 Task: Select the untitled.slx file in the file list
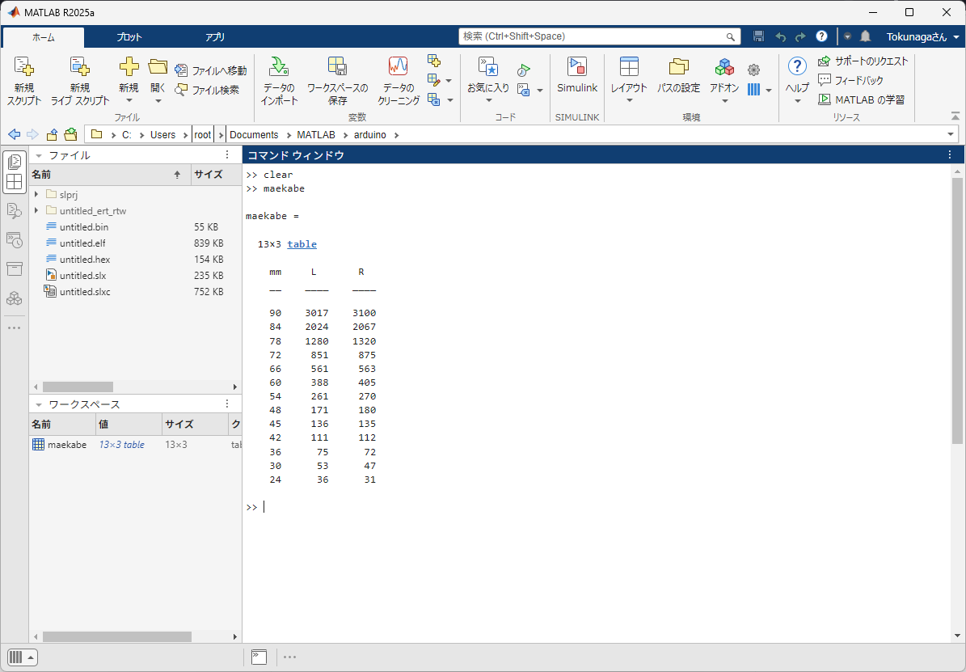coord(82,276)
